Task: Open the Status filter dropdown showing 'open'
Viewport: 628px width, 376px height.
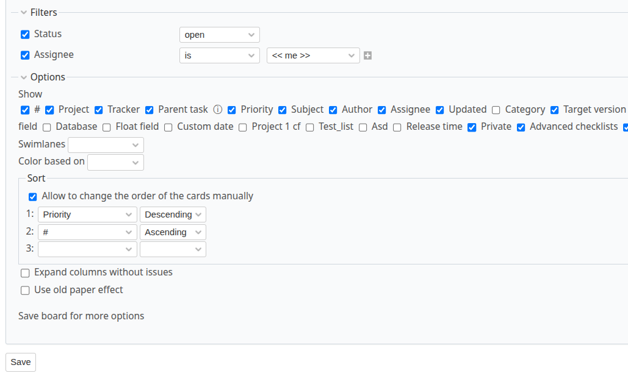Action: pyautogui.click(x=219, y=34)
